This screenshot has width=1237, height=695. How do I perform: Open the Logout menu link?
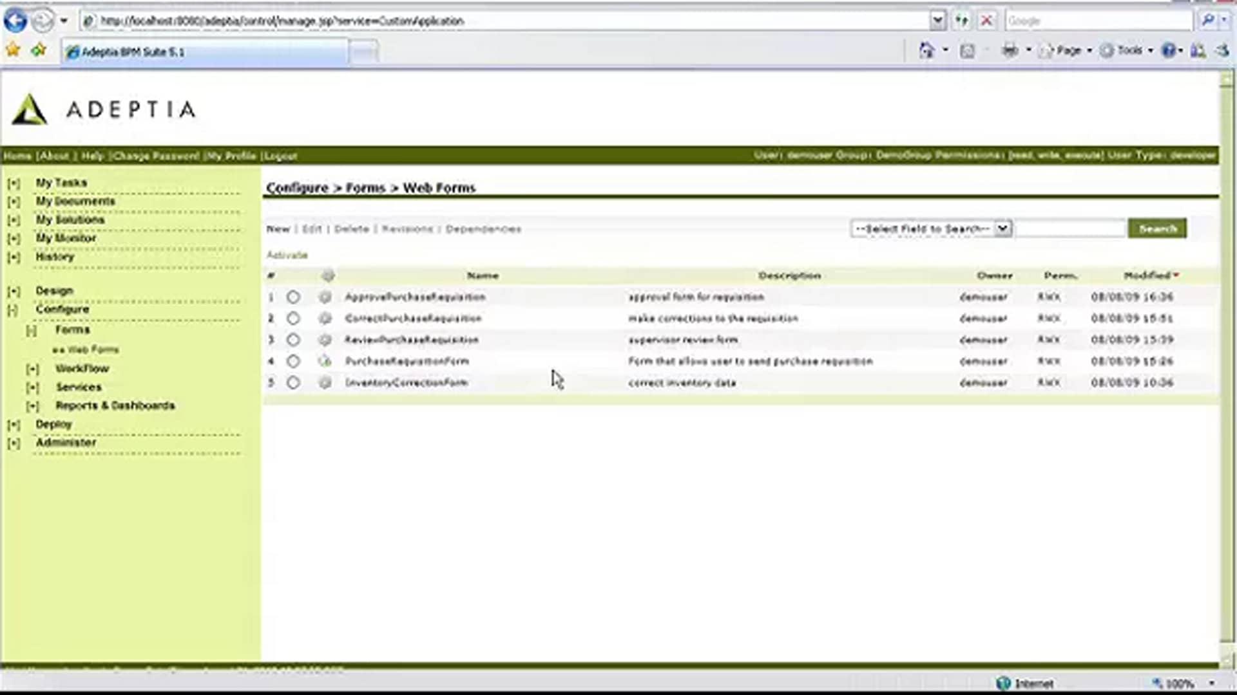tap(282, 156)
